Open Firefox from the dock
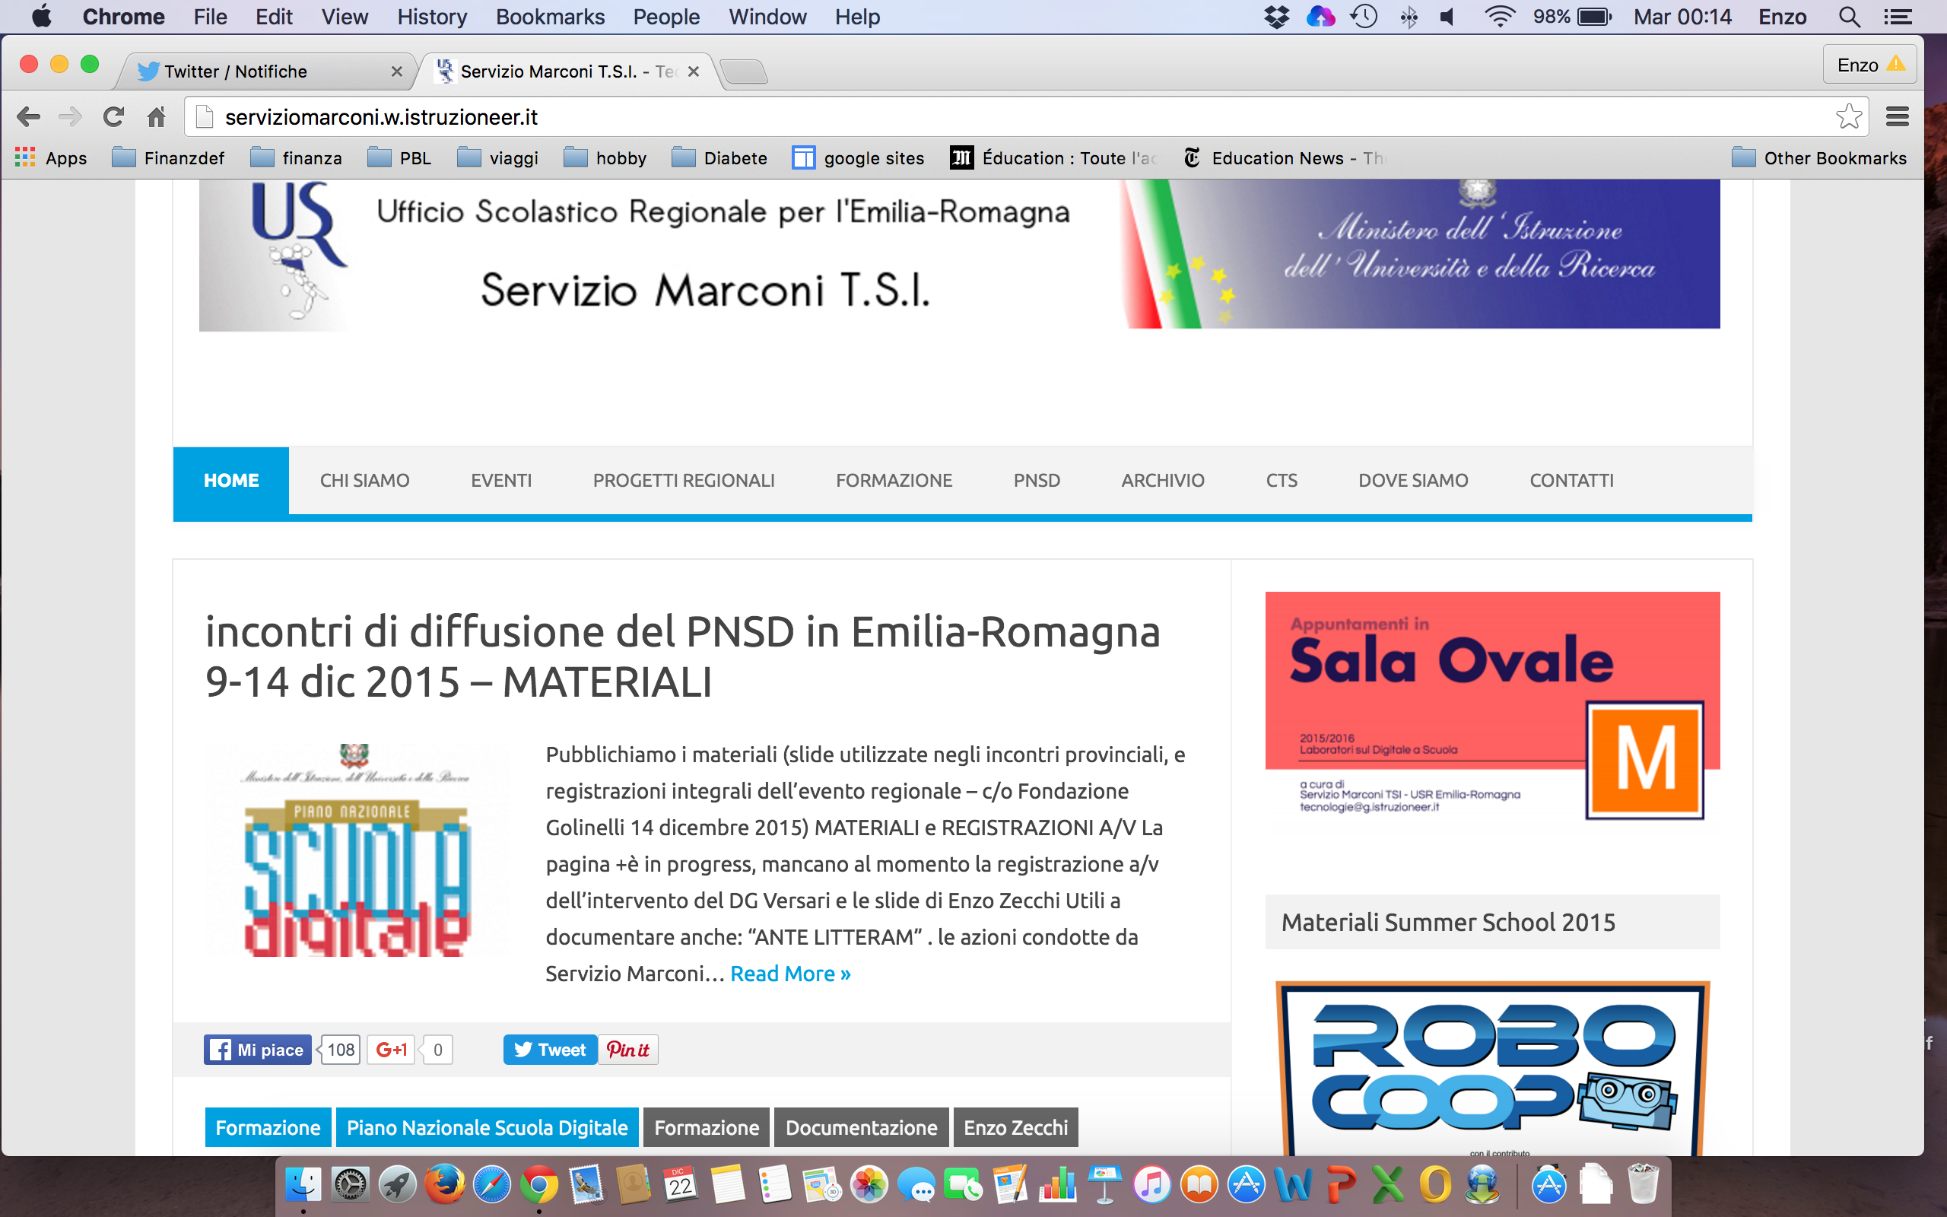Viewport: 1947px width, 1217px height. point(444,1185)
